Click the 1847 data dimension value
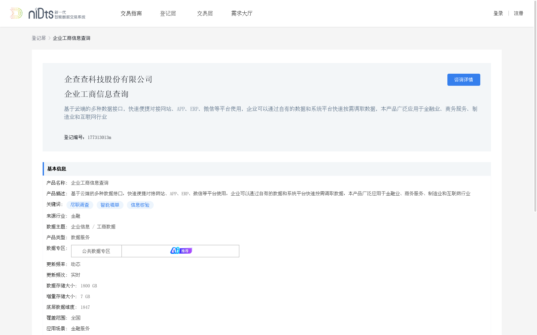The width and height of the screenshot is (537, 335). (x=85, y=307)
